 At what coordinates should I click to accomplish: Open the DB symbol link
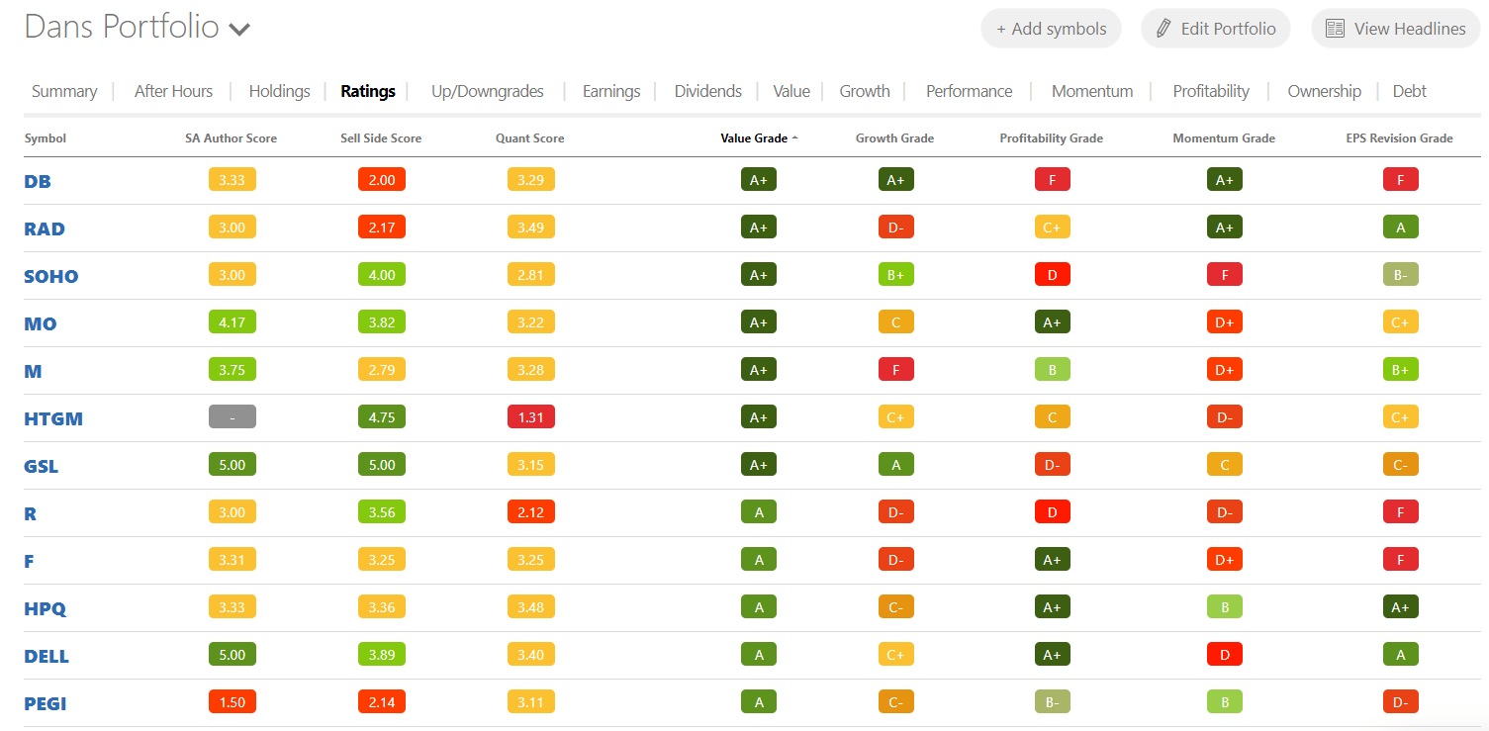[x=38, y=181]
